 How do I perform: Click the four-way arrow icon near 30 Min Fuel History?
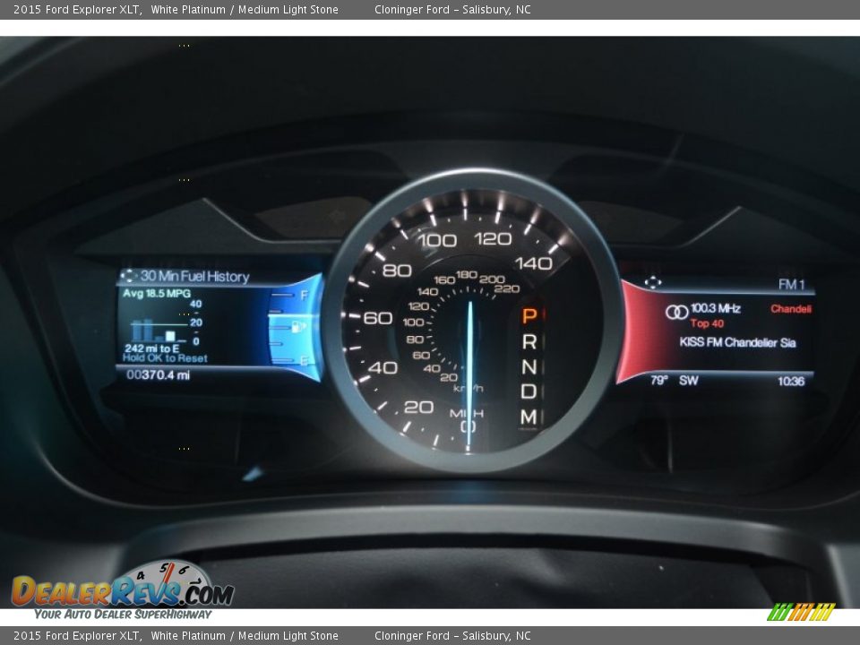[130, 275]
